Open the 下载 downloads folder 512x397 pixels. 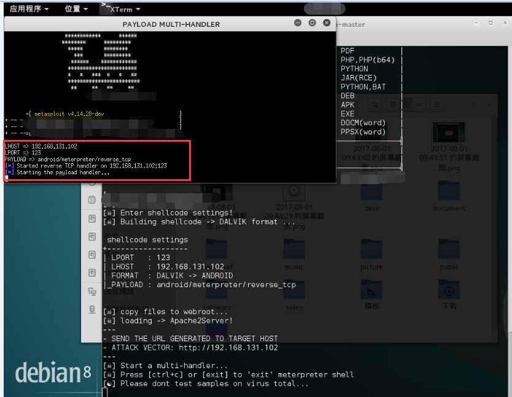(449, 295)
